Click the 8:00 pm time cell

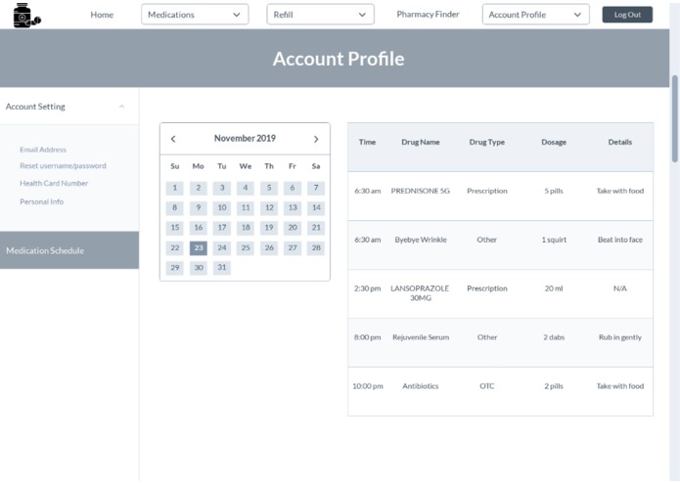tap(367, 337)
